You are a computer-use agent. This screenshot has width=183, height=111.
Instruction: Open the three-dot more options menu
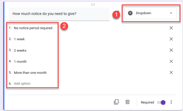point(171,102)
